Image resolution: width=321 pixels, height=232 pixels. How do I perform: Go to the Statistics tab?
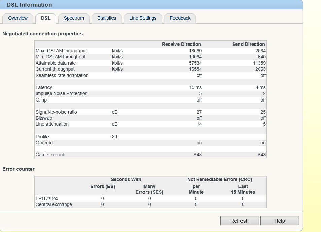pos(106,18)
